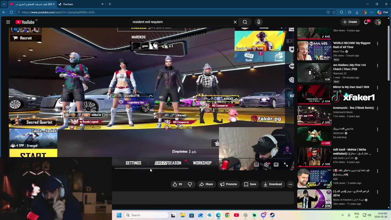This screenshot has width=391, height=220.
Task: Switch to the Purchase tab
Action: (80, 4)
